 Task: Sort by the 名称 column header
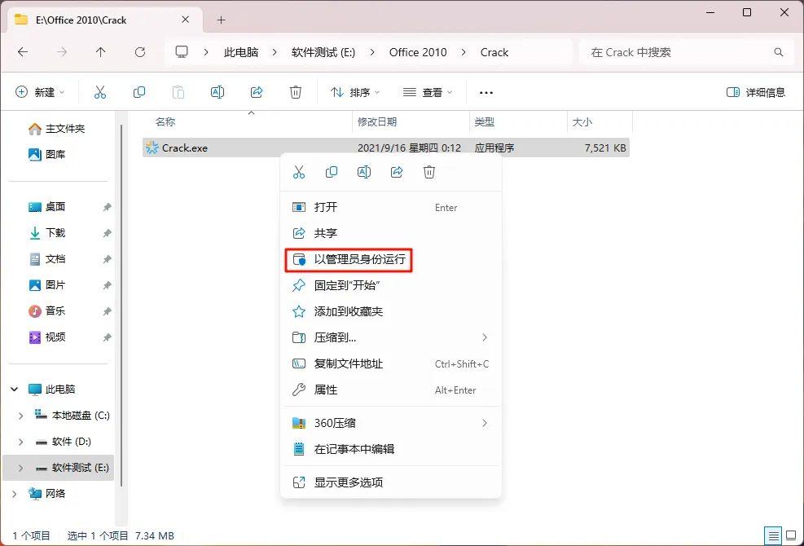tap(165, 122)
